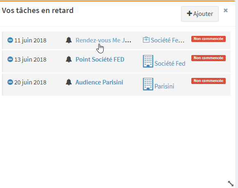Click the expand arrows icon at bottom corner
The image size is (238, 188).
[x=231, y=184]
